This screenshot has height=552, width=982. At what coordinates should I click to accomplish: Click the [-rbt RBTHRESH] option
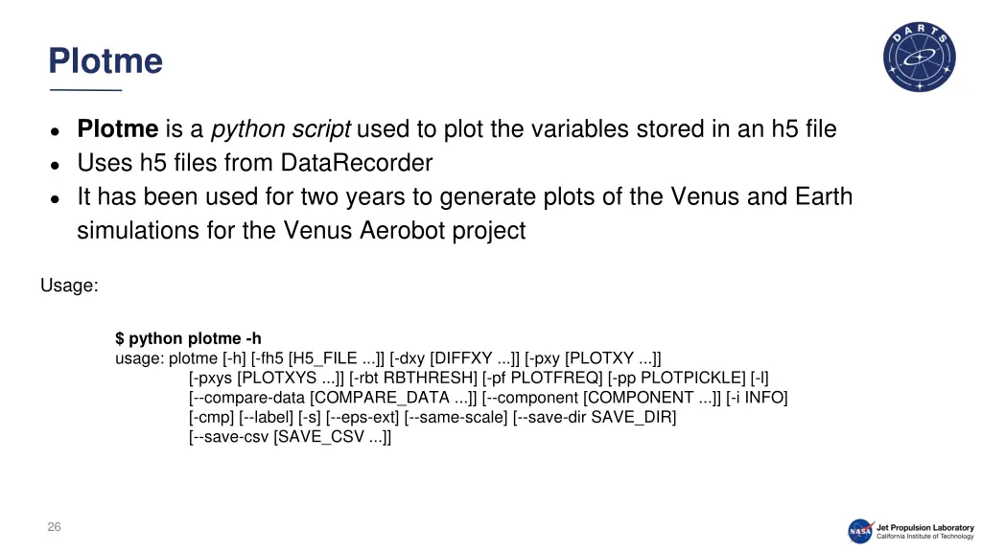[413, 378]
